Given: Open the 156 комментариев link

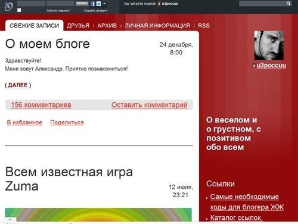Looking at the screenshot, I should (41, 105).
